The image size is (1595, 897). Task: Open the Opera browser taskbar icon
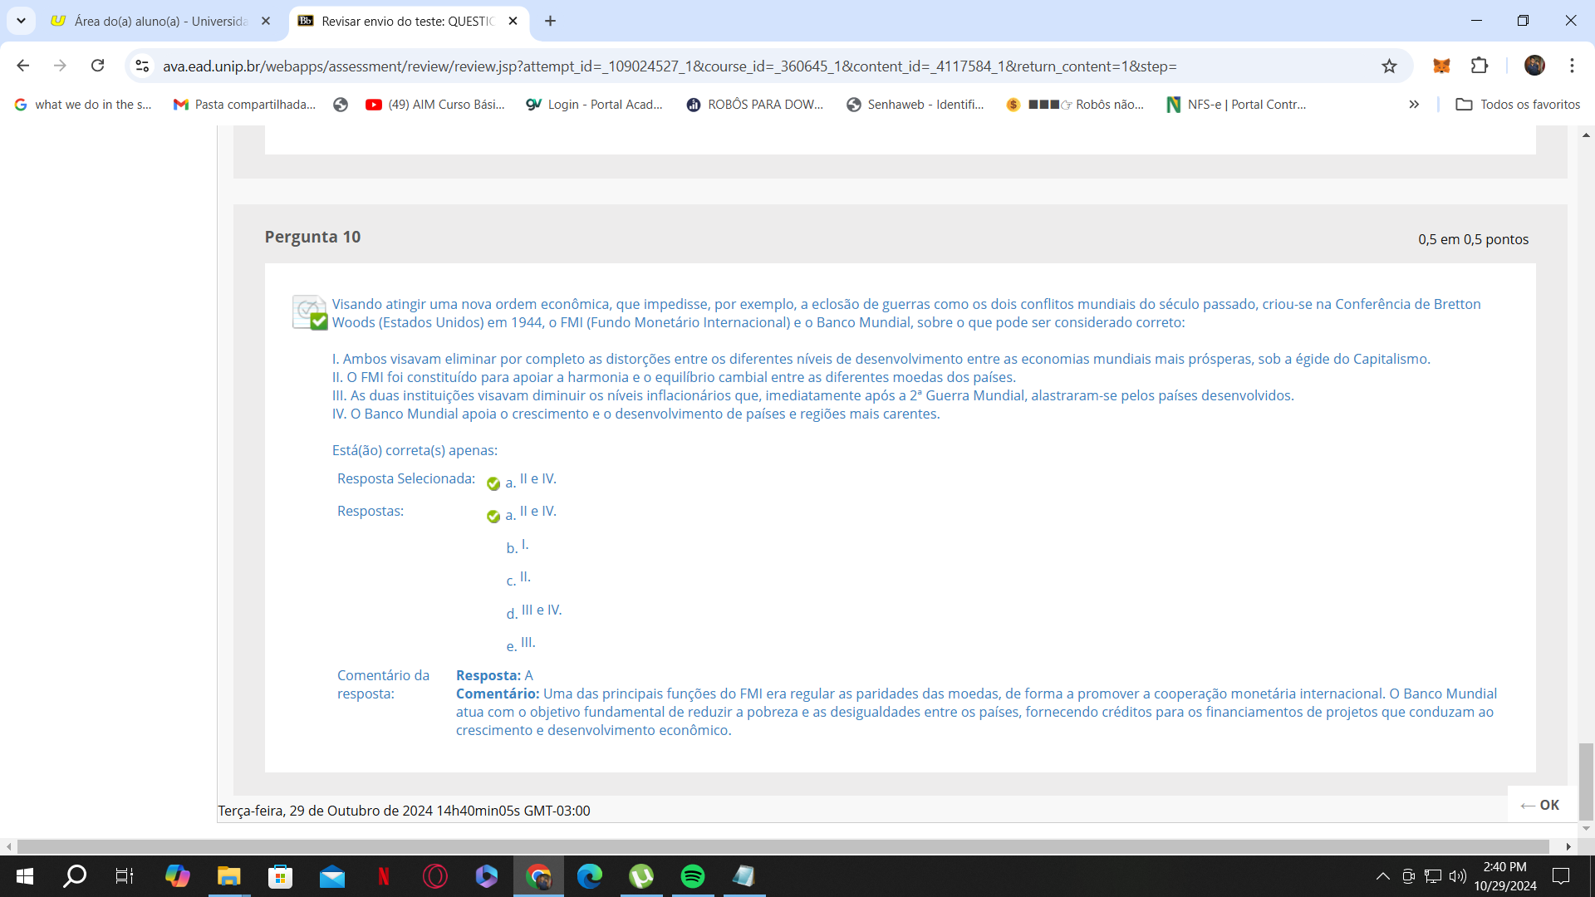(434, 876)
